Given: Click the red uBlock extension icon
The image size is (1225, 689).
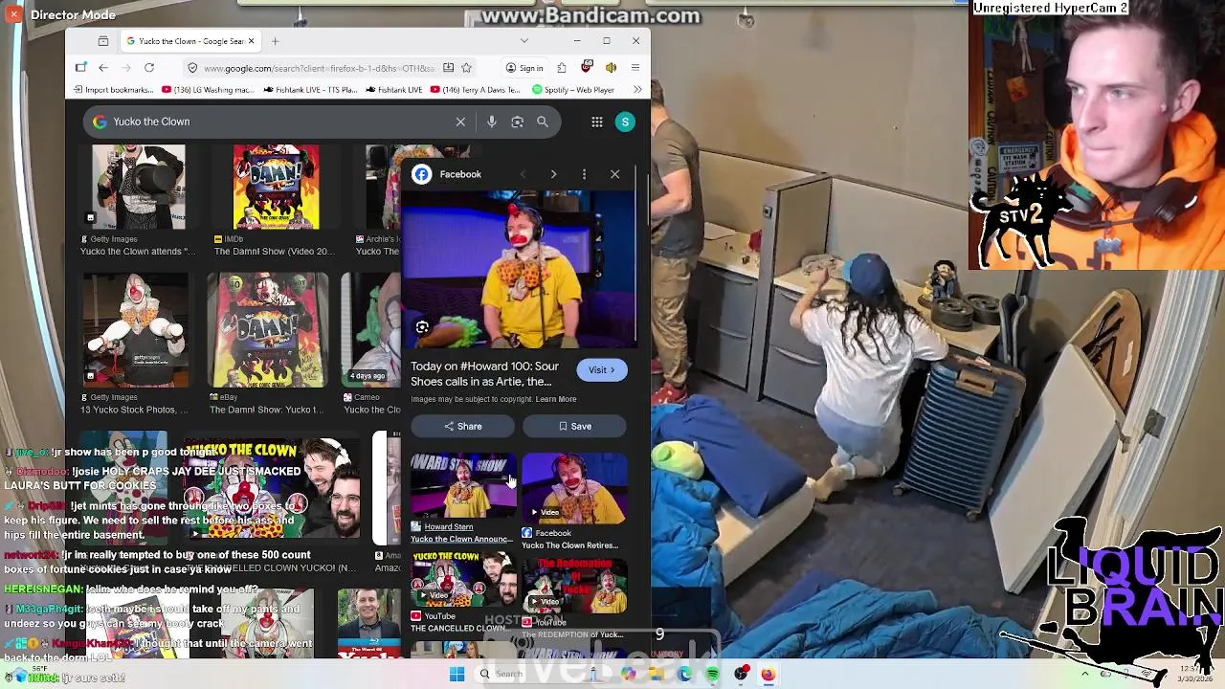Looking at the screenshot, I should click(587, 68).
